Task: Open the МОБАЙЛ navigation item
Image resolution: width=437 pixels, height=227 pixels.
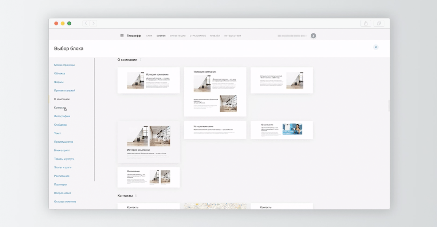Action: (215, 36)
